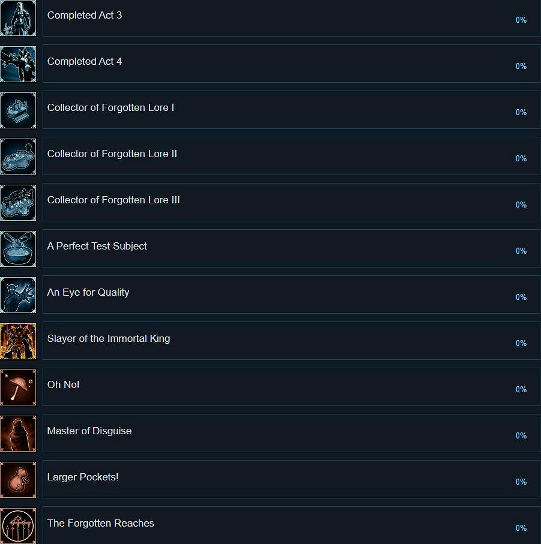This screenshot has width=541, height=544.
Task: Open The Forgotten Reaches achievement icon
Action: (18, 525)
